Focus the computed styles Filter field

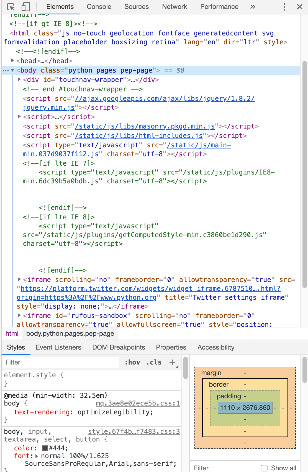pos(224,468)
